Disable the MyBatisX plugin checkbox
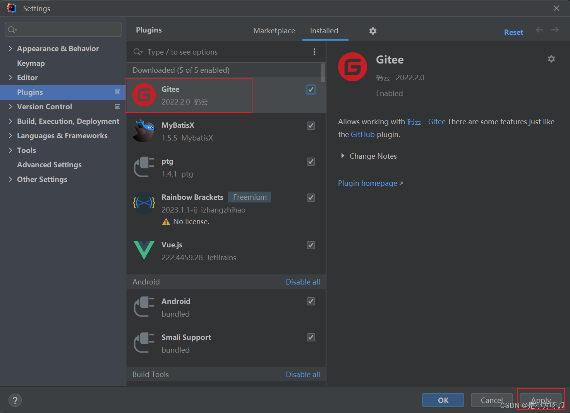 (311, 125)
